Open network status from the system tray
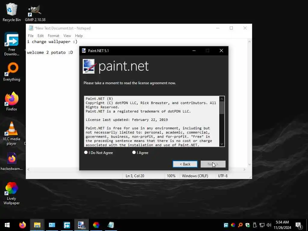Viewport: 308px width, 231px height. click(x=262, y=225)
